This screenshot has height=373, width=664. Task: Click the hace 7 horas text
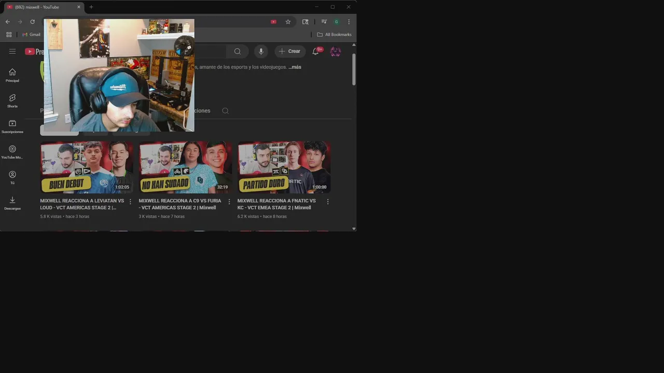coord(173,217)
